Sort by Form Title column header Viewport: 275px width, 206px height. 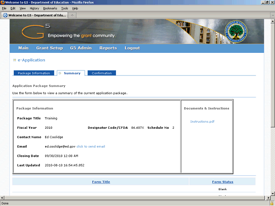click(x=101, y=182)
